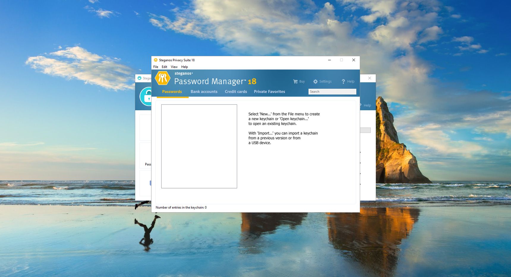This screenshot has width=511, height=277.
Task: Click the "With 'Import...'" instruction text
Action: coord(283,138)
